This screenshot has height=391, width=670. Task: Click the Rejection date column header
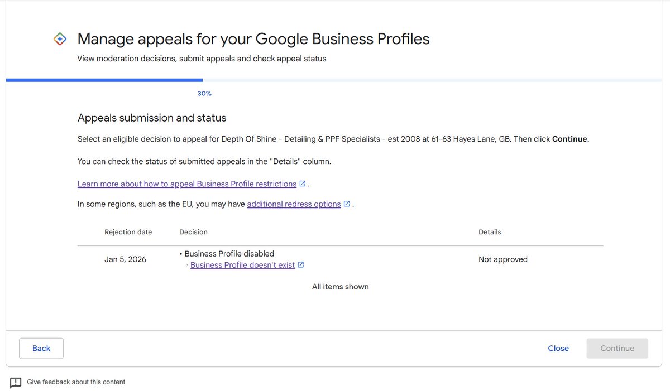coord(128,232)
